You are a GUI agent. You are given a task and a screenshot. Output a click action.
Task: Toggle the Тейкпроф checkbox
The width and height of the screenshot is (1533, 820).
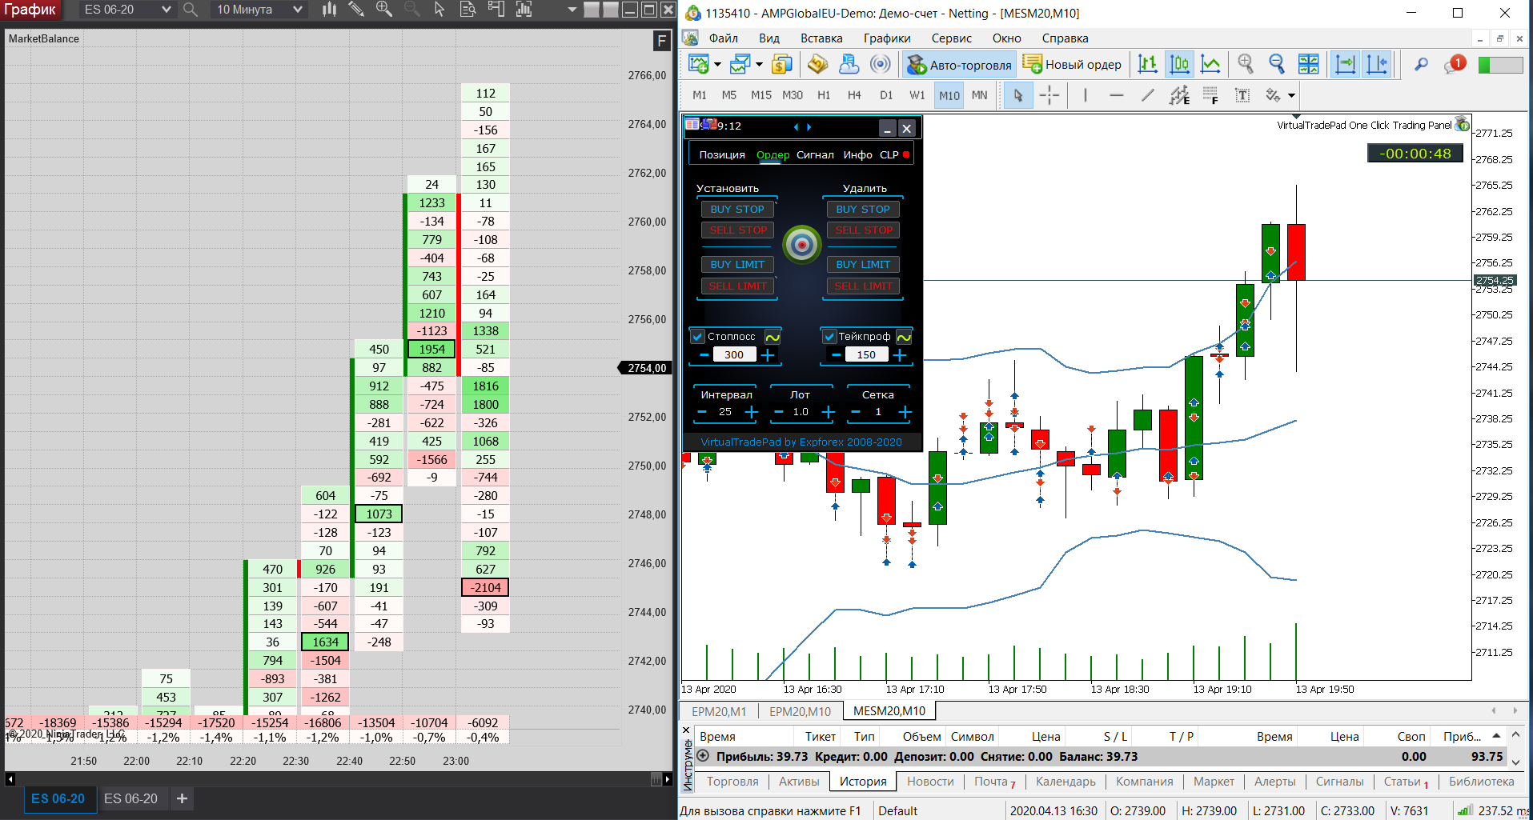point(830,337)
